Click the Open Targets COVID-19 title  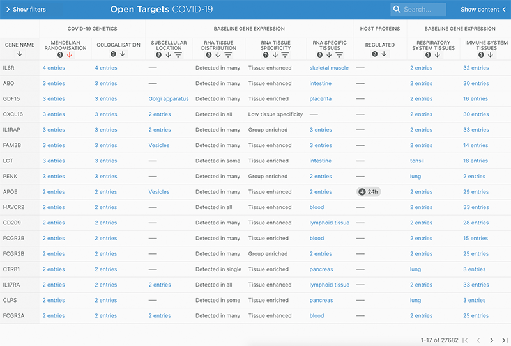pyautogui.click(x=162, y=9)
